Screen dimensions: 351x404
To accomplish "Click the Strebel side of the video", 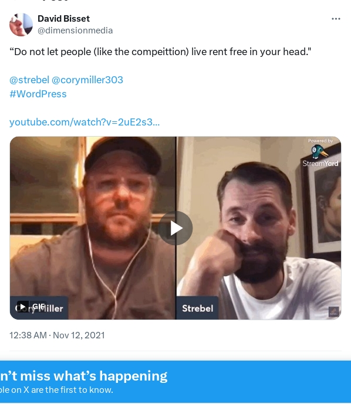I will click(259, 228).
